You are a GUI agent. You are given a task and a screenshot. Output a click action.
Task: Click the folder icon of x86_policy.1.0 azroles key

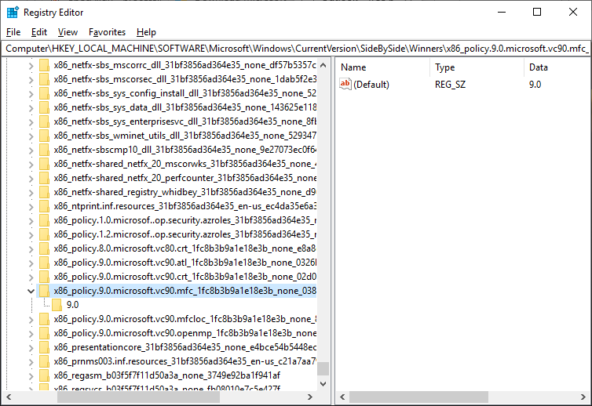click(x=44, y=220)
